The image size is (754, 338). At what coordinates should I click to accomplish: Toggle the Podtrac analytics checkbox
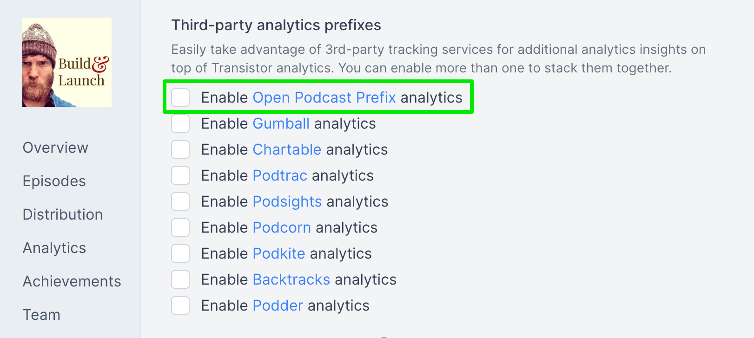(180, 175)
